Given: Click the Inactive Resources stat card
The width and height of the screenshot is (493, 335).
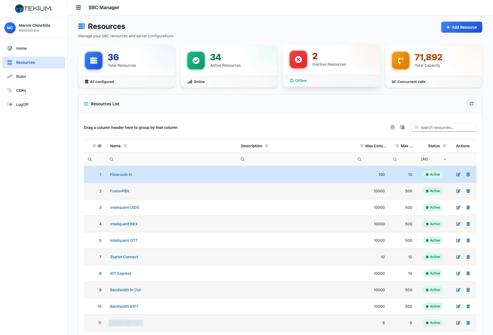Looking at the screenshot, I should 331,65.
